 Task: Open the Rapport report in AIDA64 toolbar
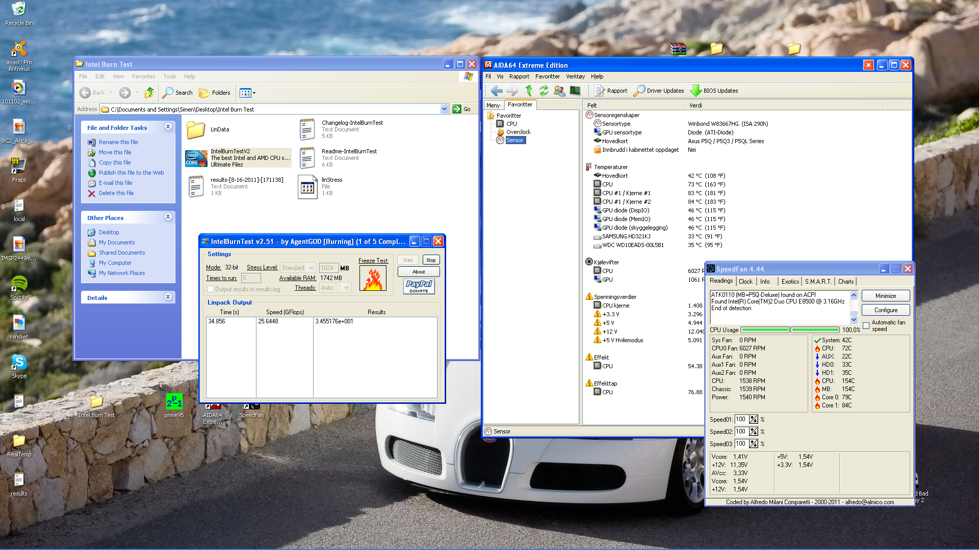point(611,91)
